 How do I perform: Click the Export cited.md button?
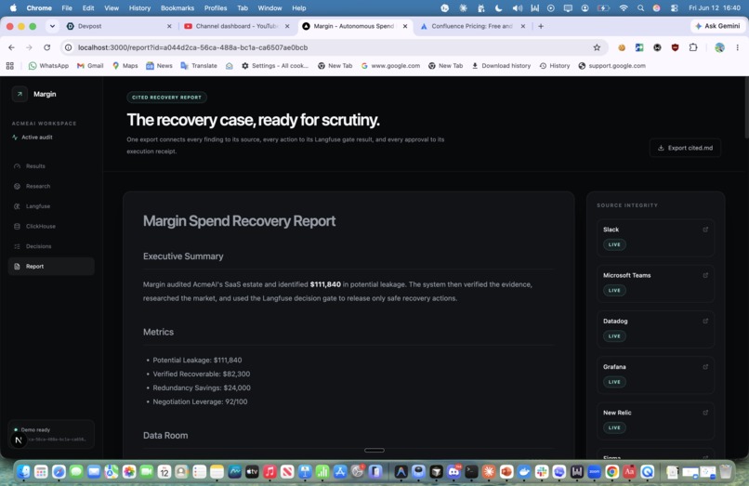[x=685, y=148]
